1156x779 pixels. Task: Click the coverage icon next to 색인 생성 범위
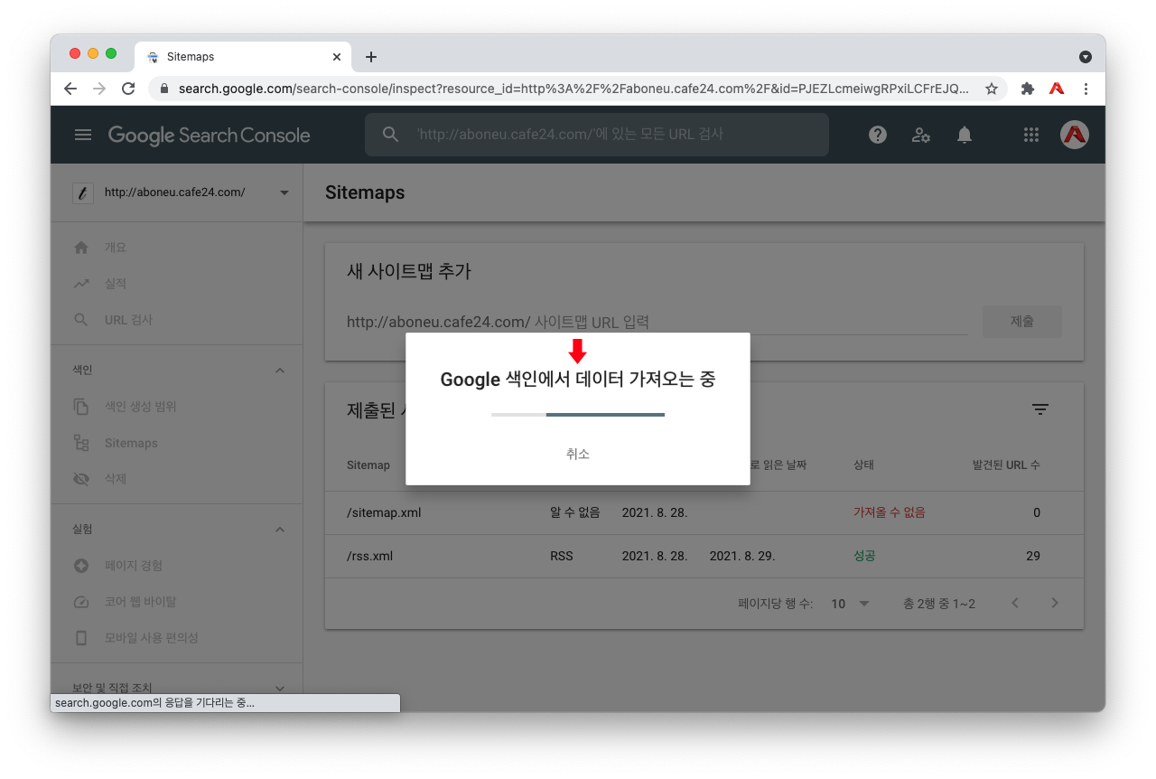[81, 407]
